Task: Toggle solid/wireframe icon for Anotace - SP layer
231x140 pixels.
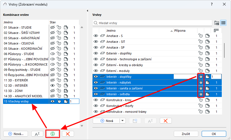Action: click(208, 47)
